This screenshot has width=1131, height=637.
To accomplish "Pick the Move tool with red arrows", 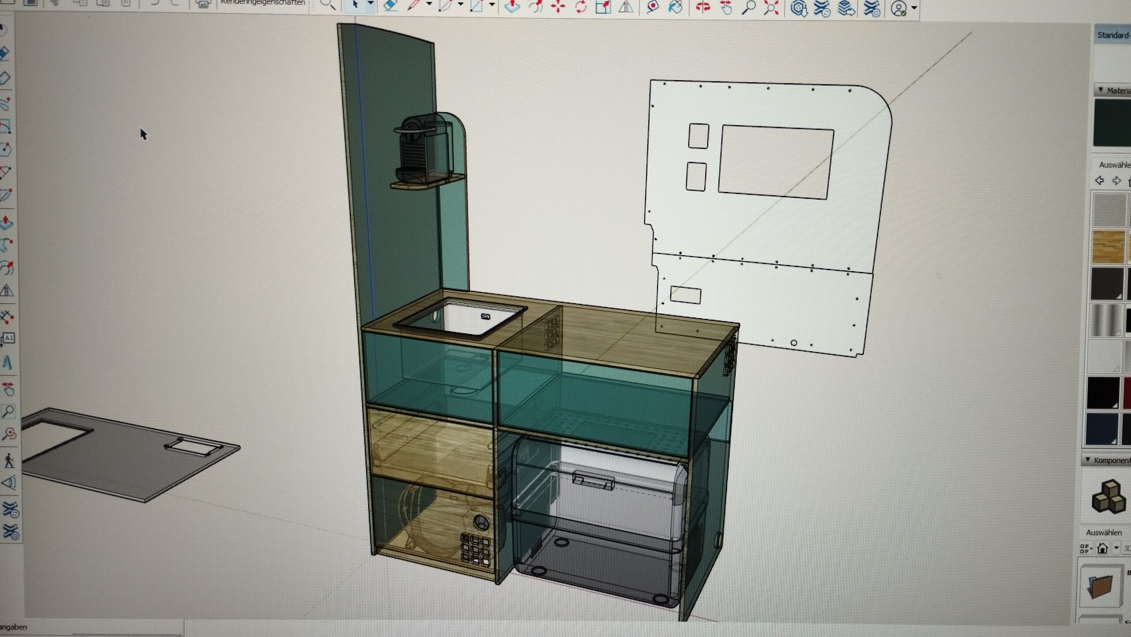I will pyautogui.click(x=558, y=7).
